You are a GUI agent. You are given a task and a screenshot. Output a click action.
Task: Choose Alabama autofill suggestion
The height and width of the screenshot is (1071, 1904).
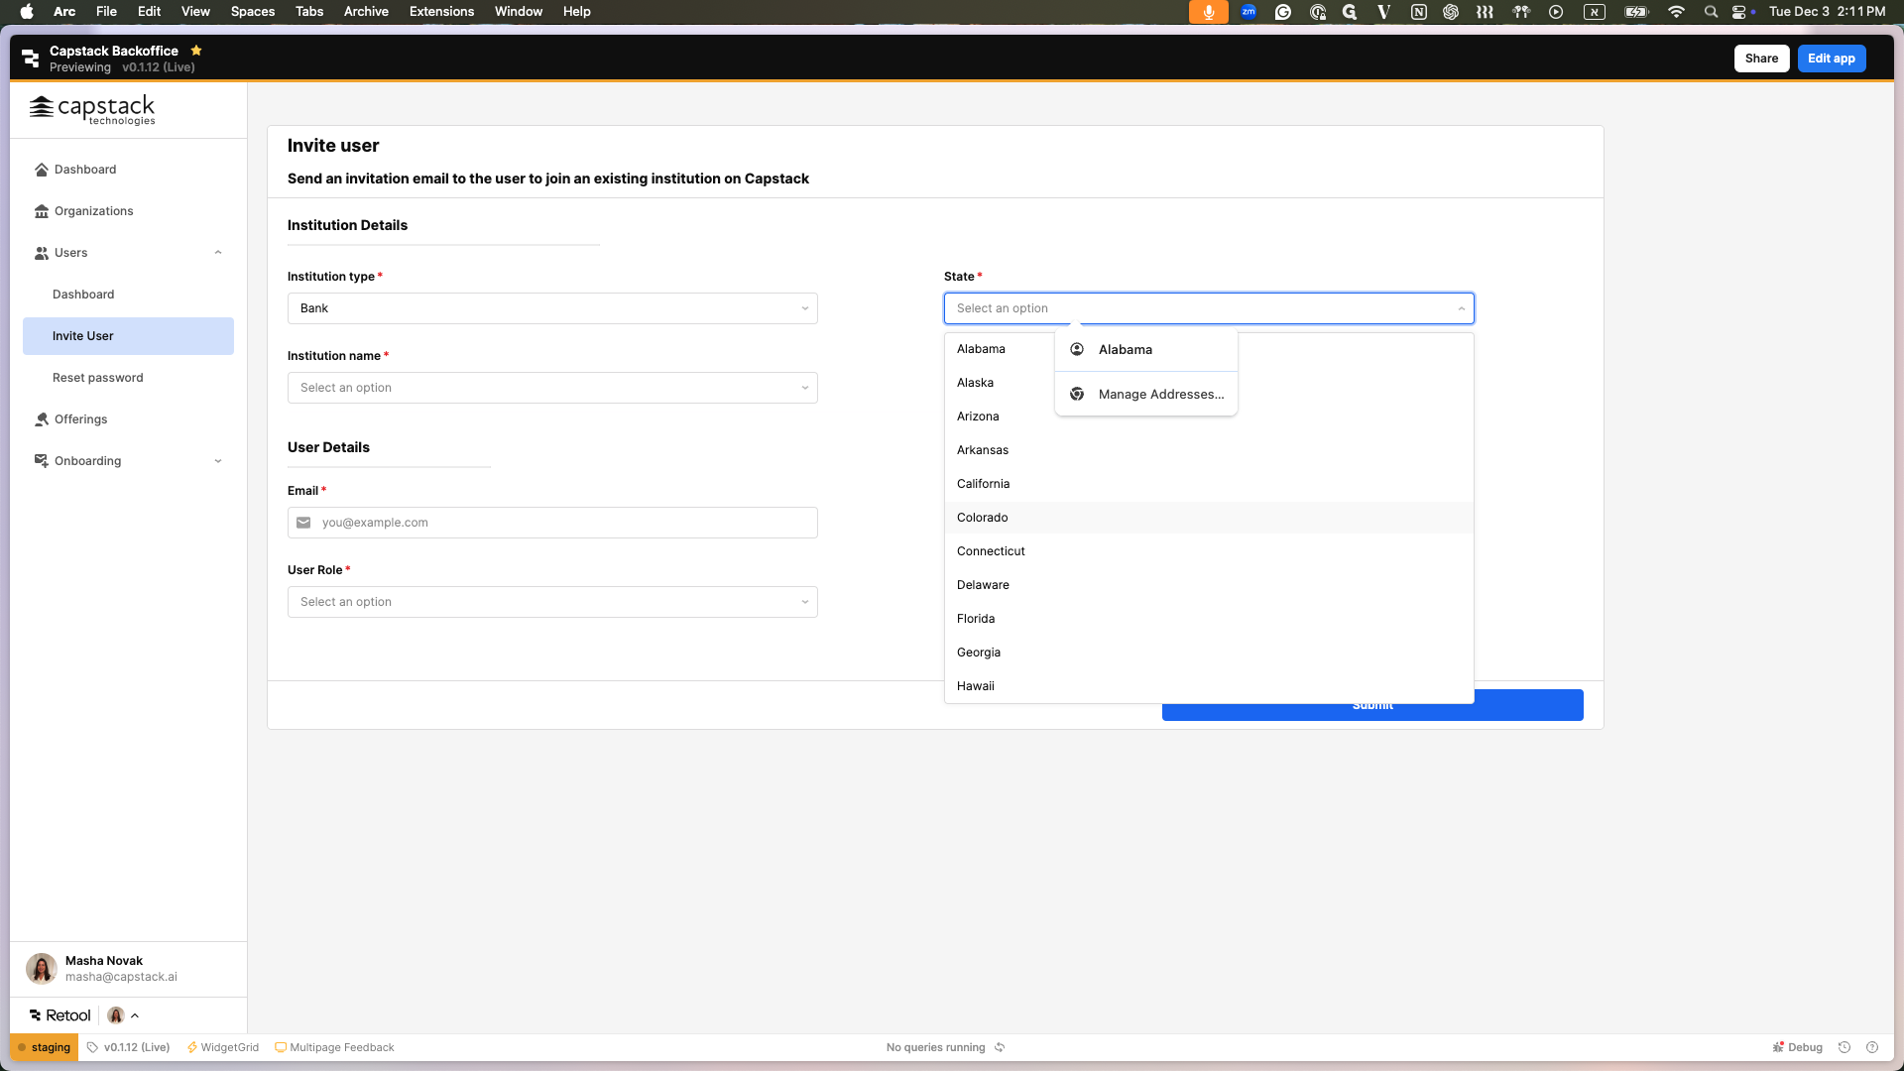(x=1146, y=349)
